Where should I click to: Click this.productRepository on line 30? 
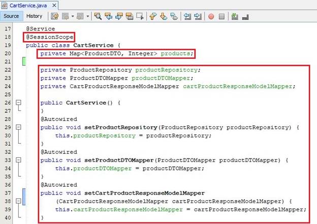coord(96,136)
